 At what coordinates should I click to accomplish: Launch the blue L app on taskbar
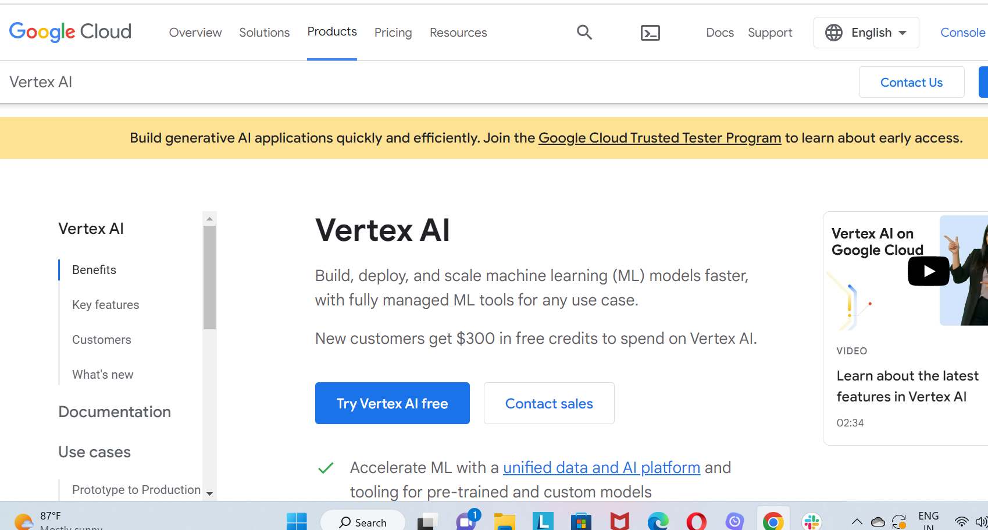(x=543, y=521)
